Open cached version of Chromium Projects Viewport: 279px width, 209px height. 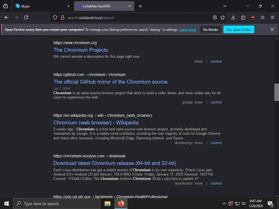[x=216, y=62]
